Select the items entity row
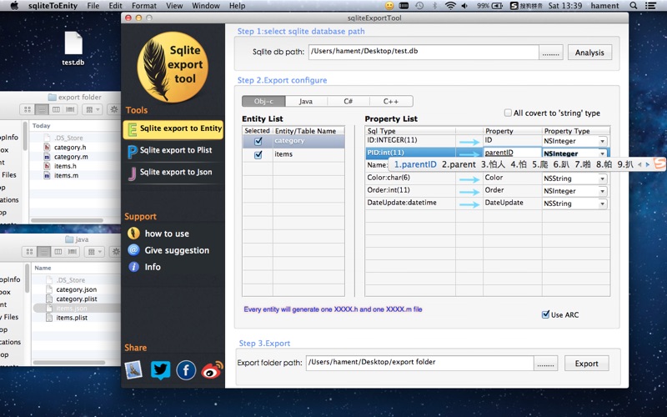The width and height of the screenshot is (667, 417). pyautogui.click(x=293, y=154)
